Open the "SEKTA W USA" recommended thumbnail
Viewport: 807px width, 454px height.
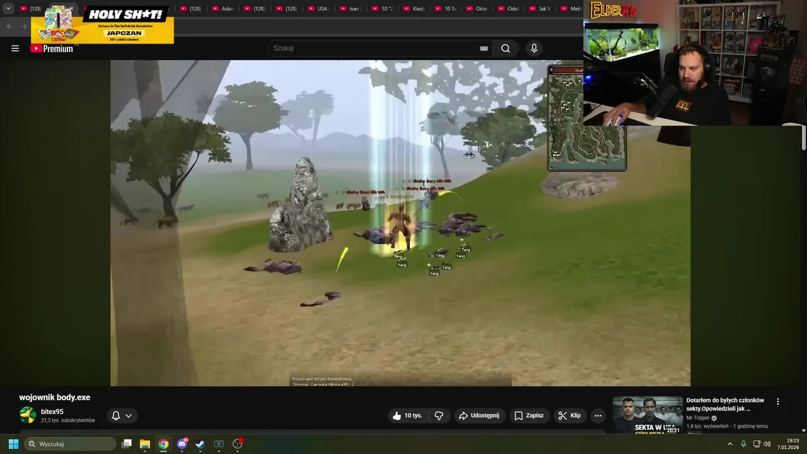click(x=647, y=414)
